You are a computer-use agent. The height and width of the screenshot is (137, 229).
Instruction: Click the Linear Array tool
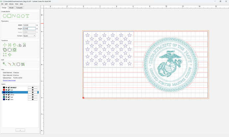point(5,55)
